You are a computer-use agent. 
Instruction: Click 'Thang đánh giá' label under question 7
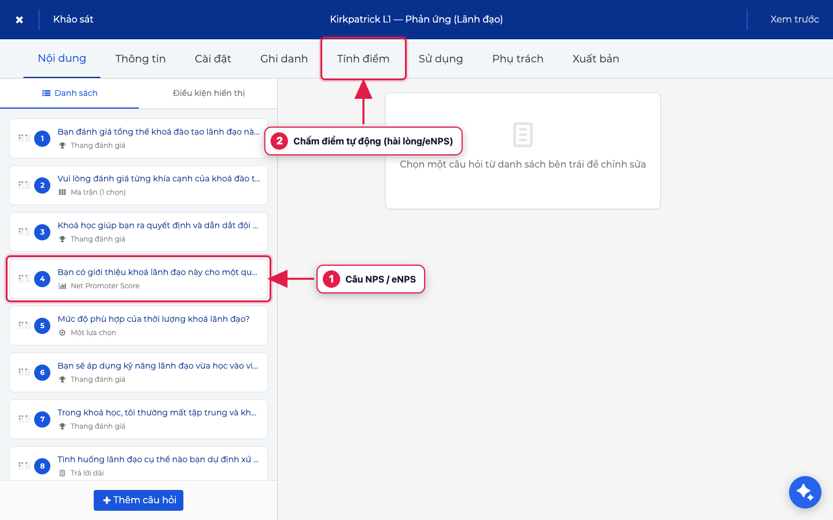[98, 426]
